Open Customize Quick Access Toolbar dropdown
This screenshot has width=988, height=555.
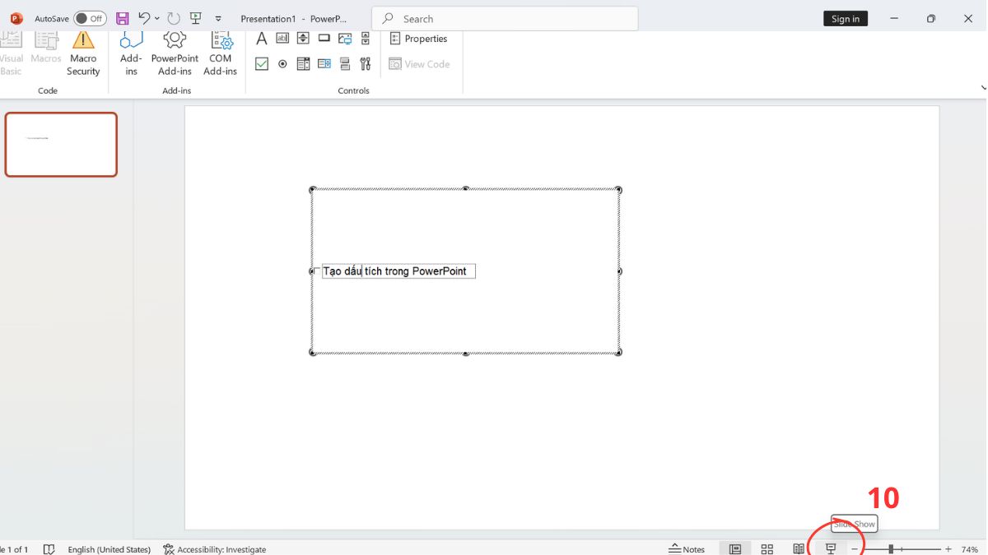point(218,18)
